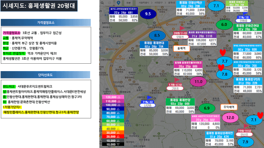Click the 가격결정요소 section header

pyautogui.click(x=46, y=23)
